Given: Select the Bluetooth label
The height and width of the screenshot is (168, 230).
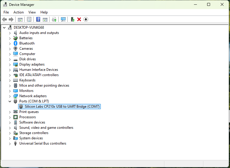Looking at the screenshot, I should pos(27,43).
